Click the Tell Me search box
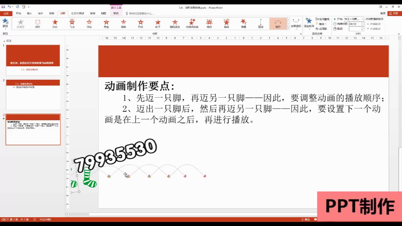 [x=140, y=13]
